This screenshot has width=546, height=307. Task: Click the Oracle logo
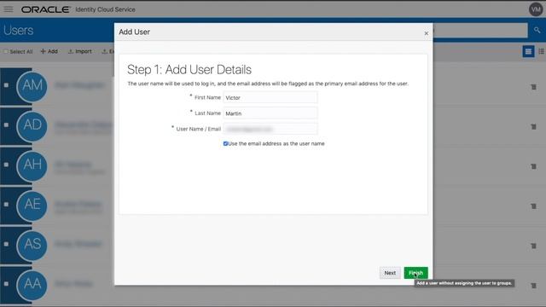point(45,9)
